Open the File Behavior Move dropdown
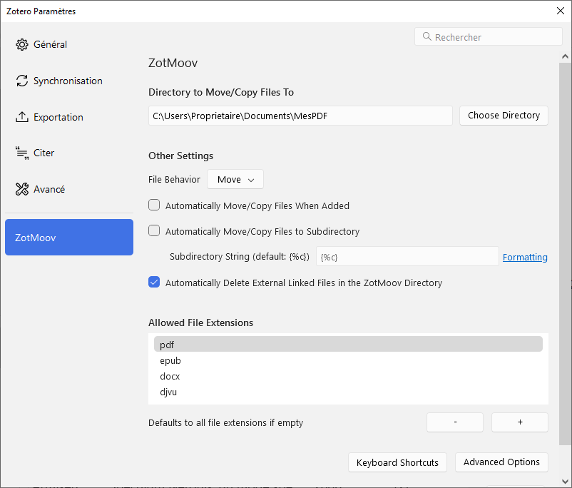This screenshot has width=572, height=488. (235, 179)
